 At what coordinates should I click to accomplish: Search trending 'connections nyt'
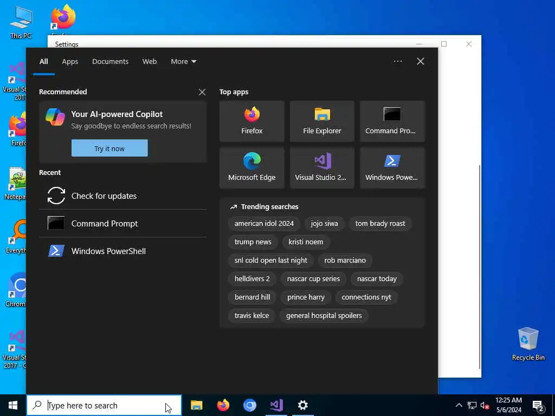tap(366, 297)
